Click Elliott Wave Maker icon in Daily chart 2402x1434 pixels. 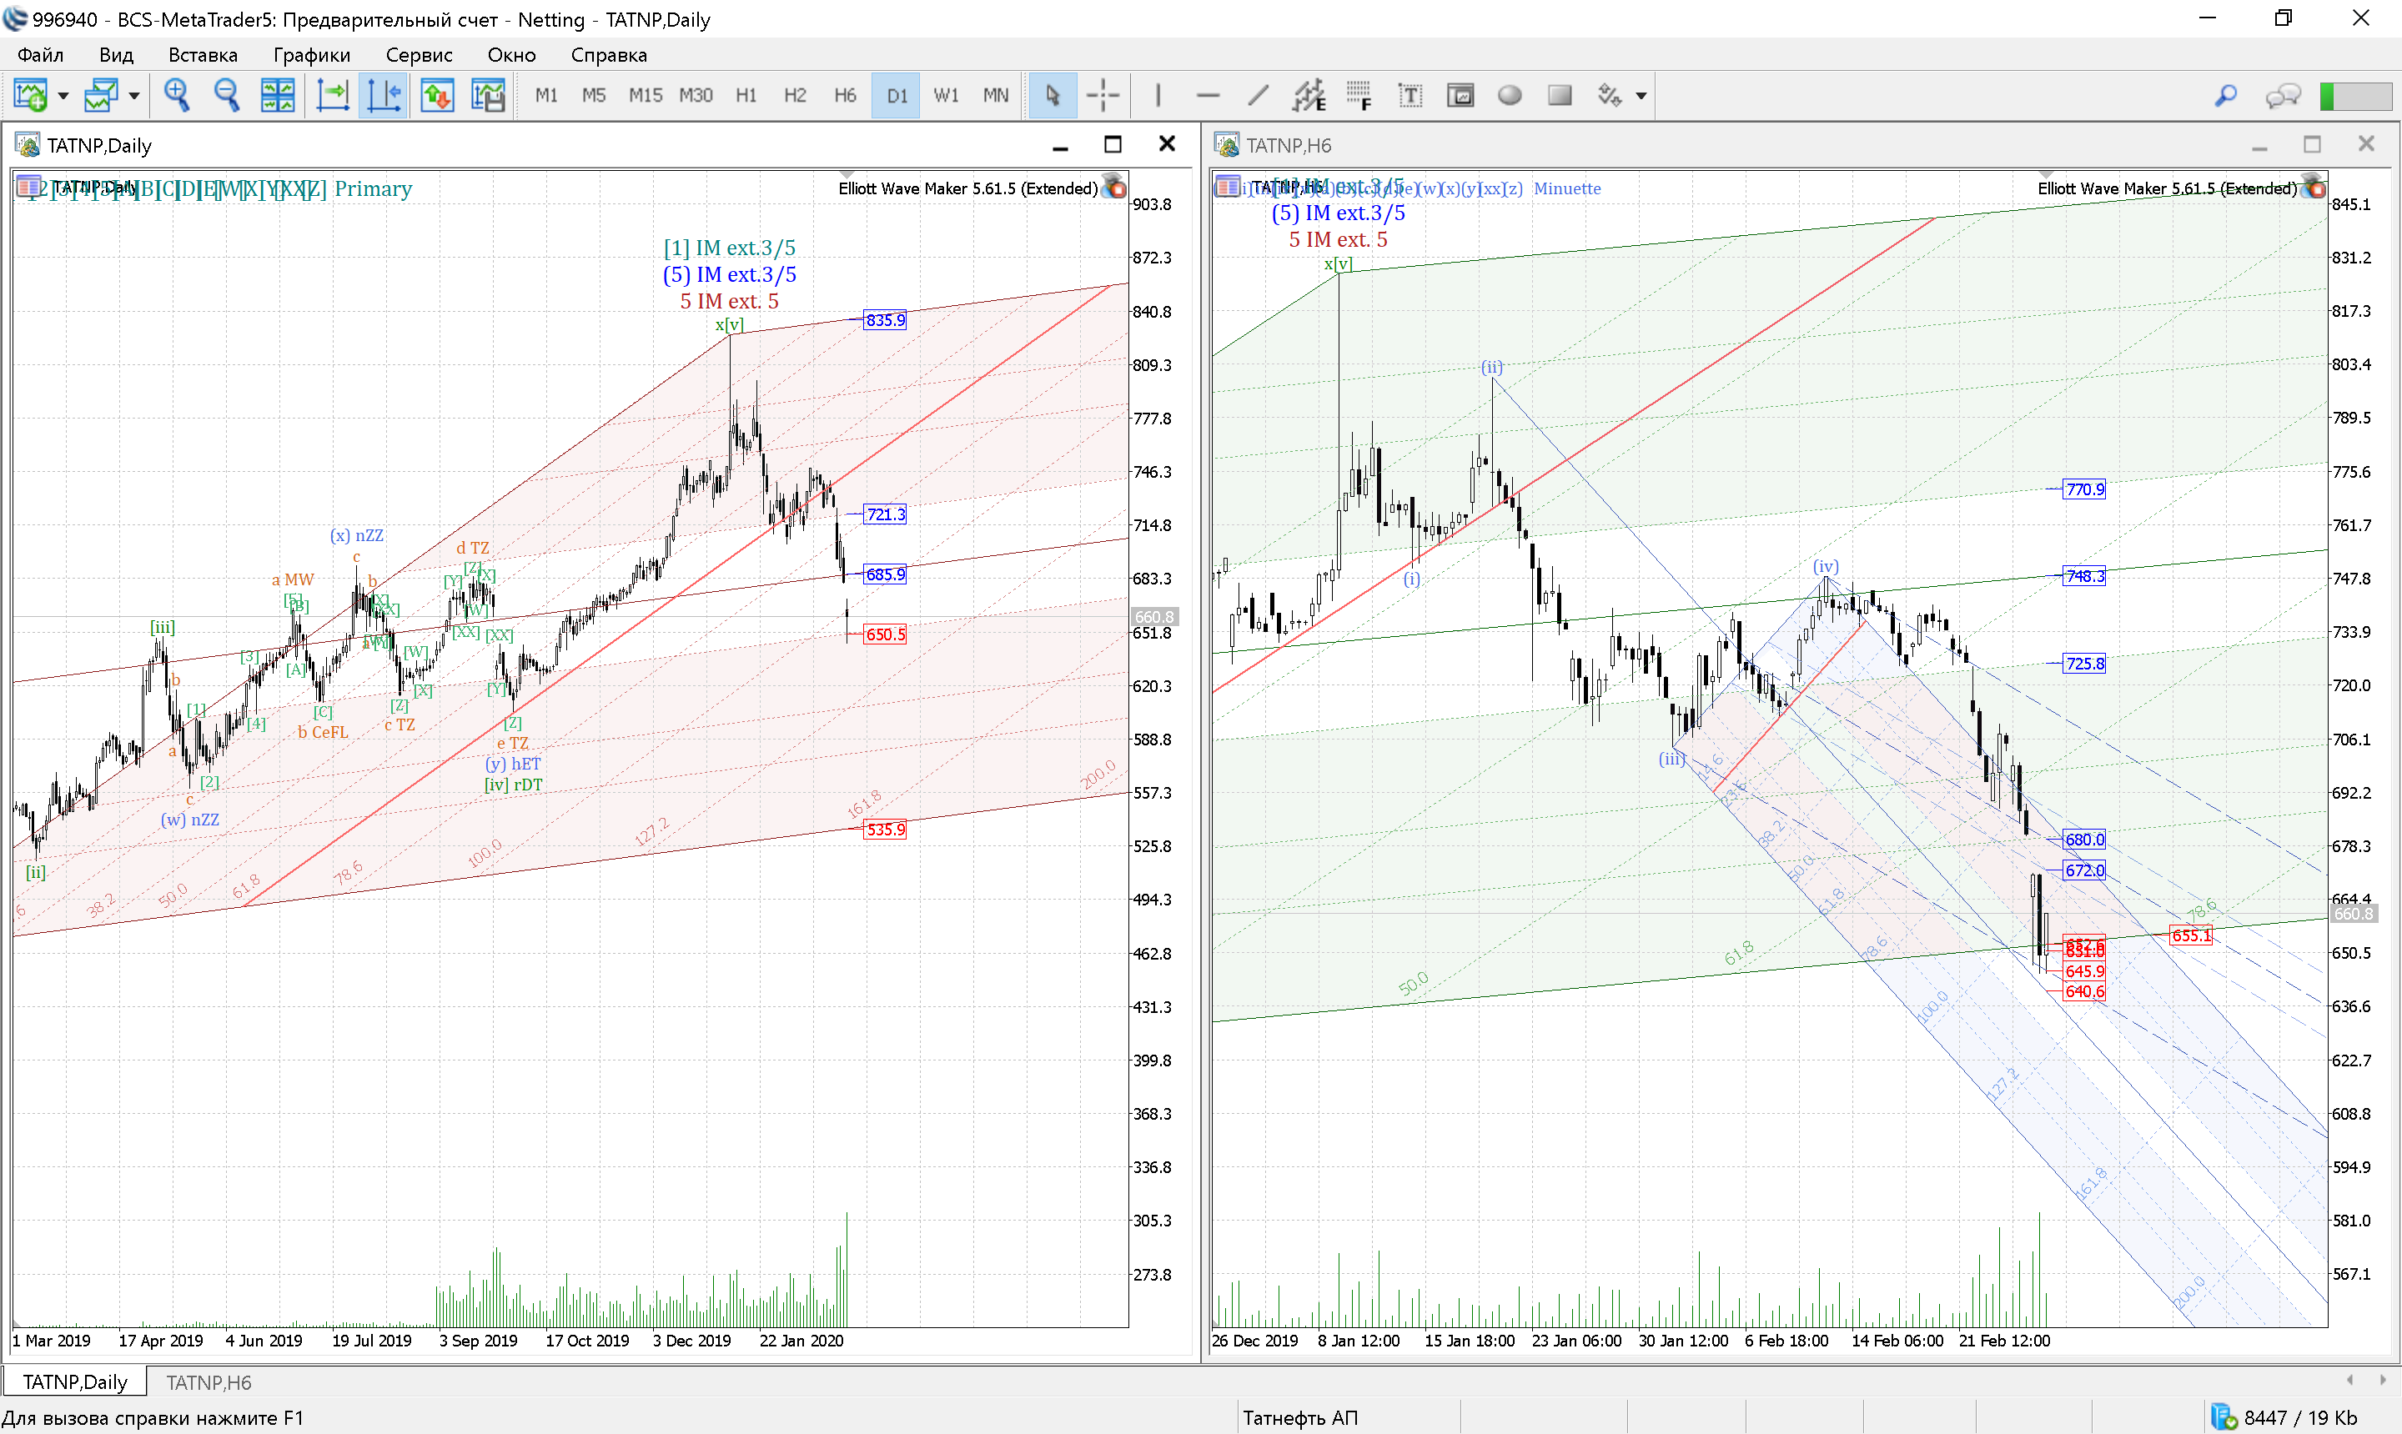pos(1113,187)
